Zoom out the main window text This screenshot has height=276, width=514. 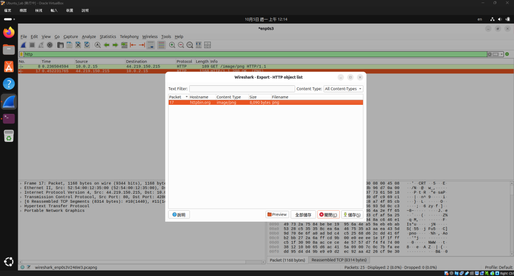click(181, 45)
